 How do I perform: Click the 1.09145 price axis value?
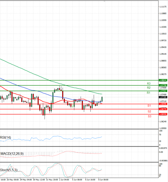163,54
